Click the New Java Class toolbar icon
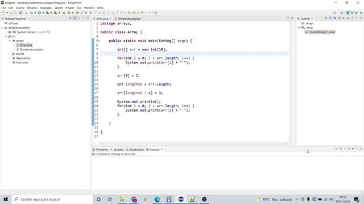This screenshot has width=364, height=204. pyautogui.click(x=69, y=13)
